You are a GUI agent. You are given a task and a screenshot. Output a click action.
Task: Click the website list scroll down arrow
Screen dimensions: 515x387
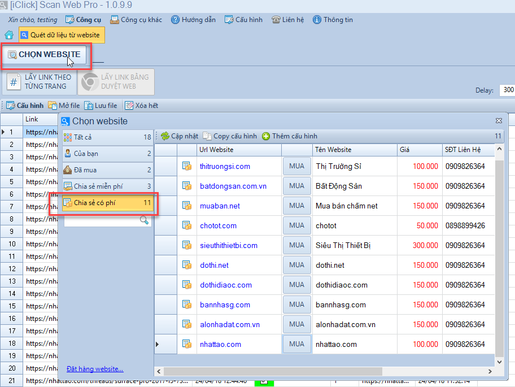tap(499, 362)
